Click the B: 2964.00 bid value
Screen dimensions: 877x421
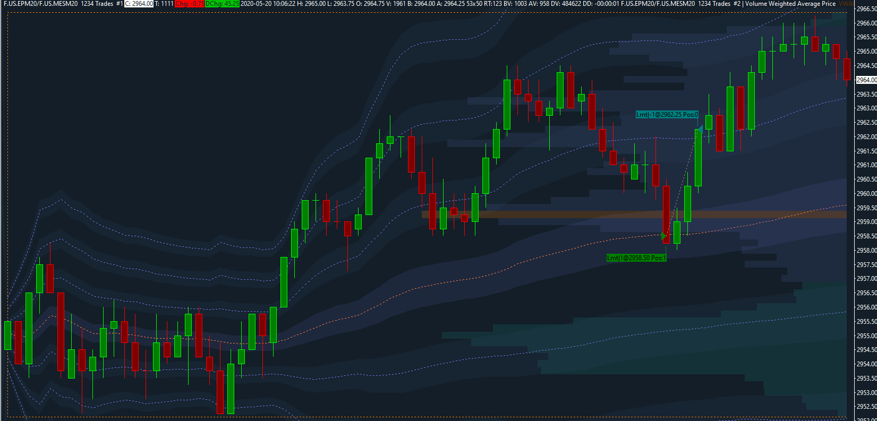click(421, 4)
